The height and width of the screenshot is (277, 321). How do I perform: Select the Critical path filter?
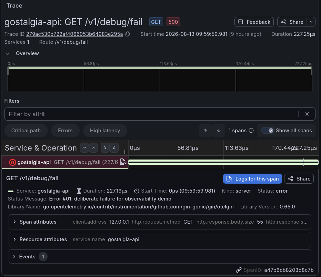pyautogui.click(x=26, y=131)
